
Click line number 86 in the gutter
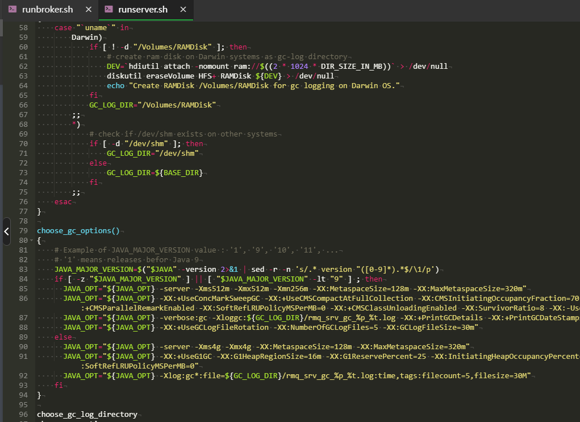[23, 299]
